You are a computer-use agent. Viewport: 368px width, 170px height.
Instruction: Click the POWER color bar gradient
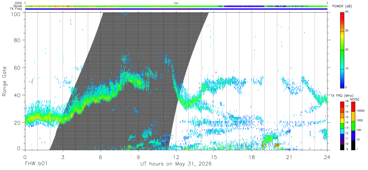pos(342,50)
